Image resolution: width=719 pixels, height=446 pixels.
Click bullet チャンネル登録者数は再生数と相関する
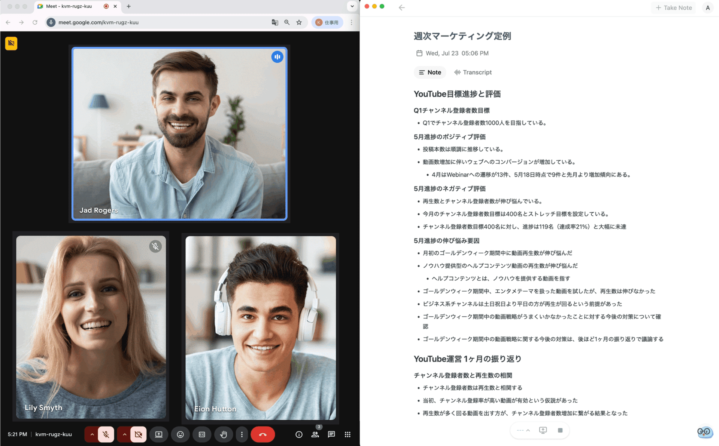[472, 388]
